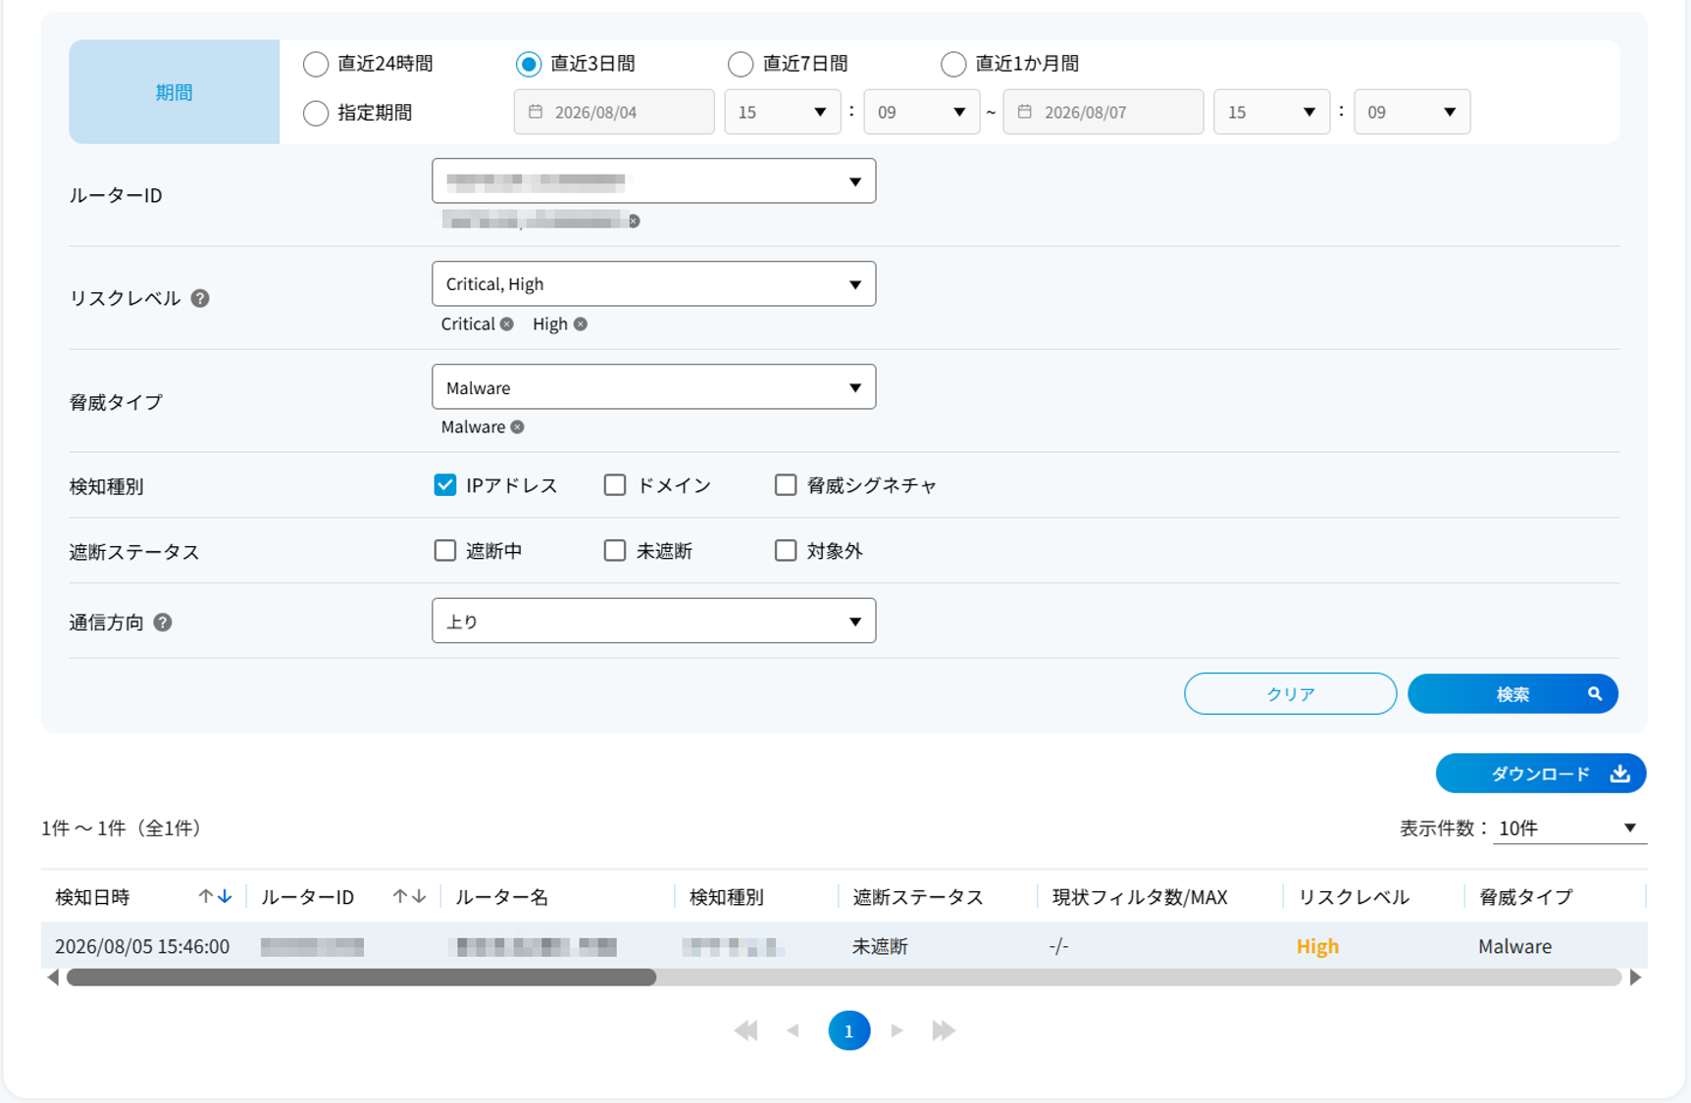Sort by 検知日時 column arrows

(x=215, y=897)
